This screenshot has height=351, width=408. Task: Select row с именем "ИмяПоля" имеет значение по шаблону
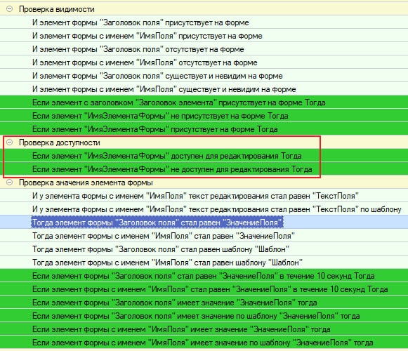tap(203, 343)
